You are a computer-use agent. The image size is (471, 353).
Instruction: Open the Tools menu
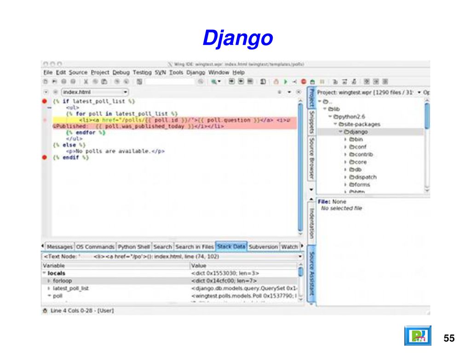[176, 72]
